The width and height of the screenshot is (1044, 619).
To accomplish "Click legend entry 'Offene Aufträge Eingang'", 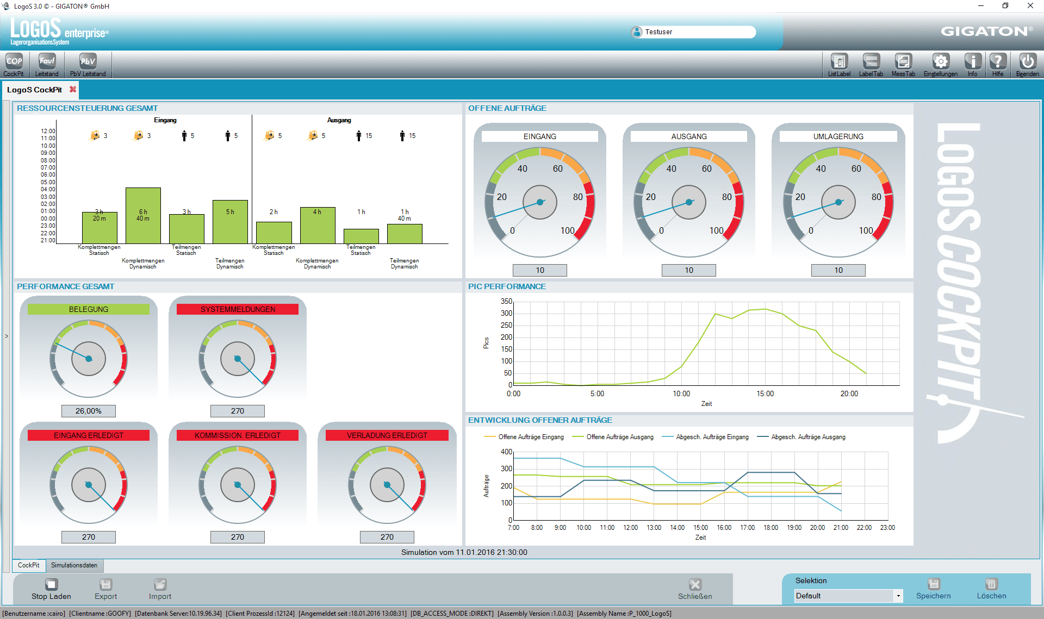I will point(524,437).
